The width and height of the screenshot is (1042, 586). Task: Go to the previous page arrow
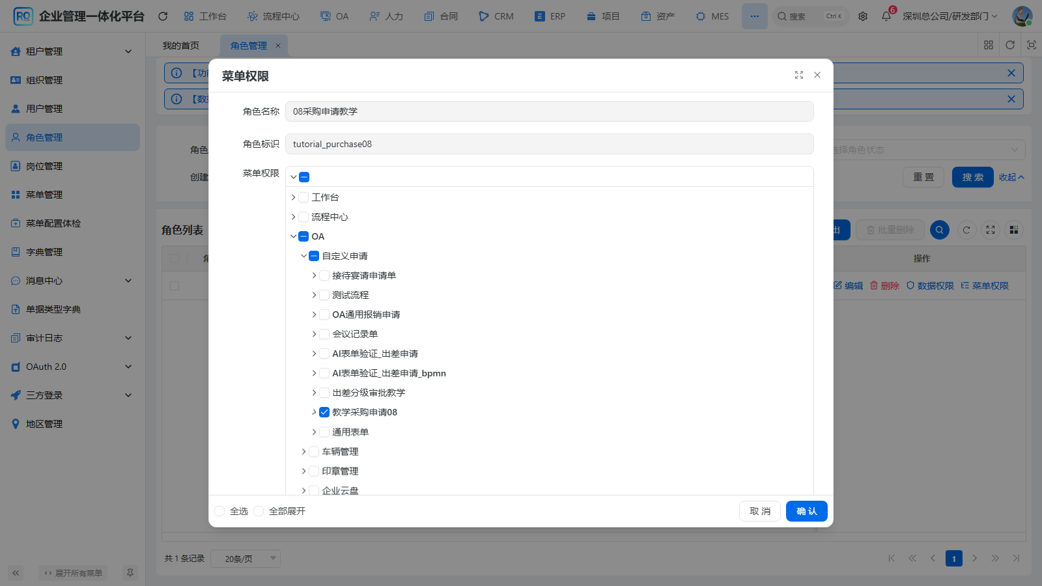pos(933,558)
